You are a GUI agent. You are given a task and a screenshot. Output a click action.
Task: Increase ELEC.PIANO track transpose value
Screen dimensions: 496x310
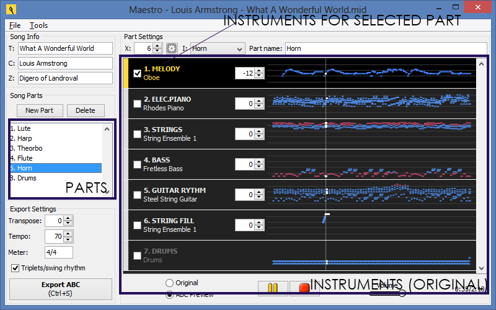tap(259, 101)
